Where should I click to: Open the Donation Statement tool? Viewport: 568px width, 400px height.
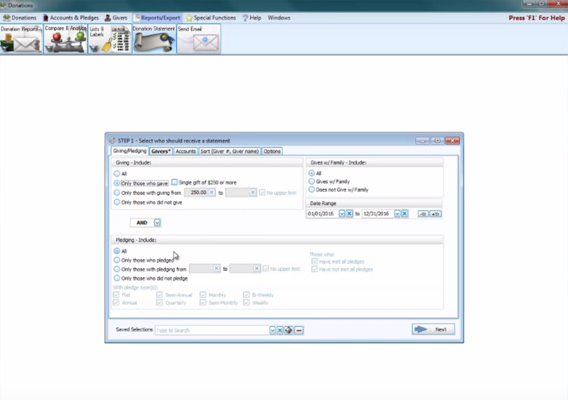154,39
